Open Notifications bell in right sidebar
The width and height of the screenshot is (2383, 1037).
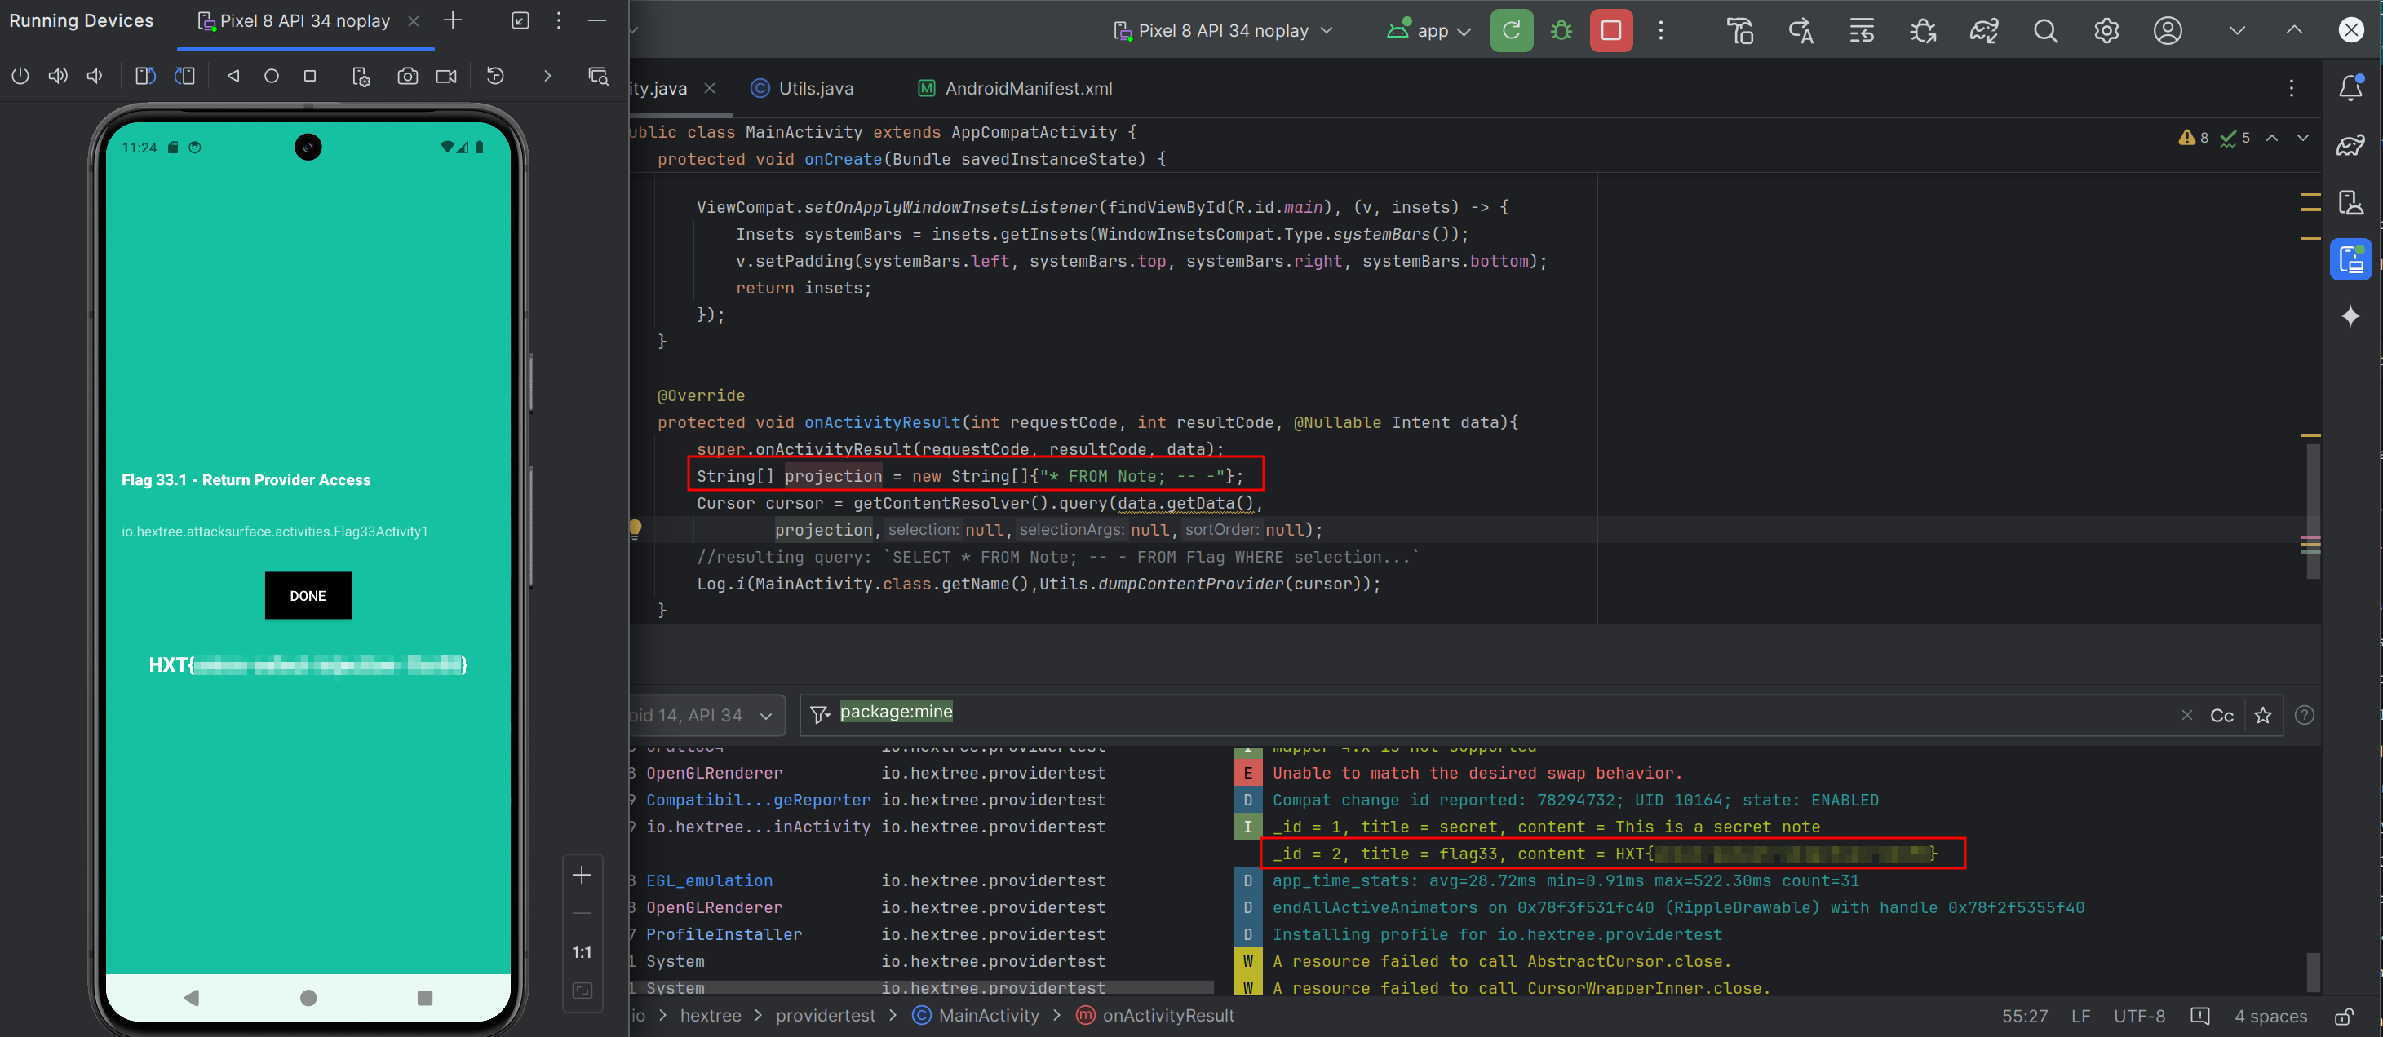pyautogui.click(x=2350, y=88)
